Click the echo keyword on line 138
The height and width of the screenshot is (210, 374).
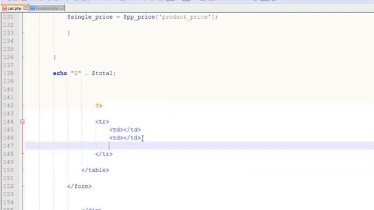coord(60,73)
